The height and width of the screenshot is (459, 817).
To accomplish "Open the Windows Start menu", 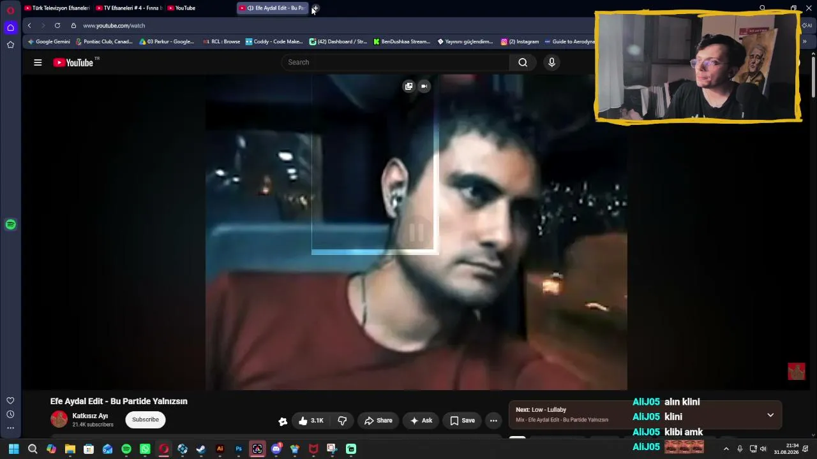I will coord(13,449).
